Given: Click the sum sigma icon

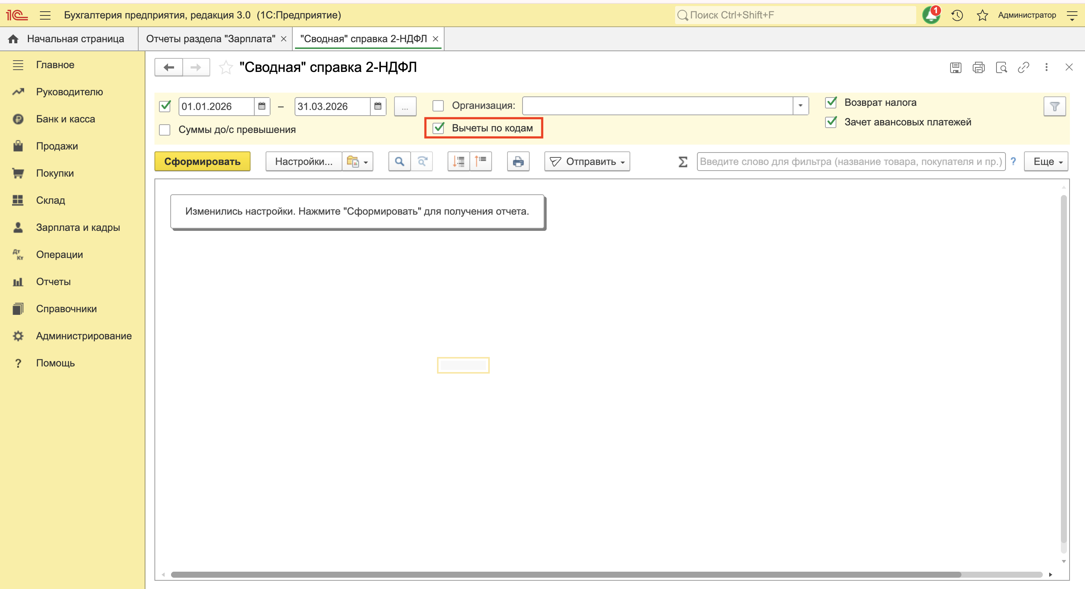Looking at the screenshot, I should [683, 162].
